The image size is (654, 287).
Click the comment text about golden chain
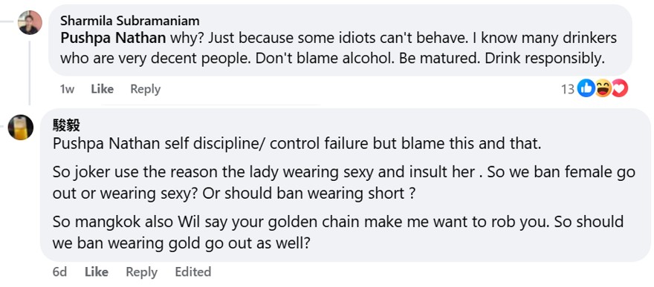[x=338, y=232]
